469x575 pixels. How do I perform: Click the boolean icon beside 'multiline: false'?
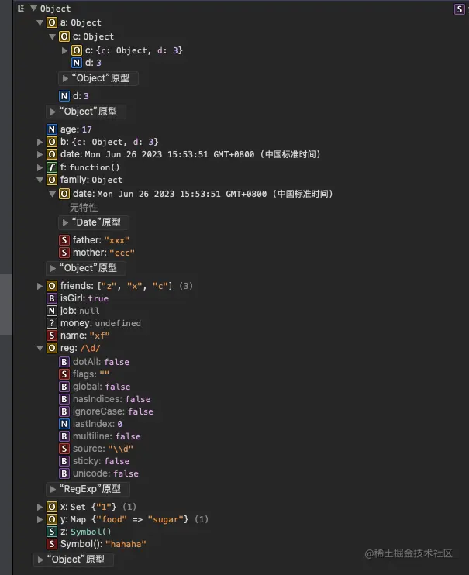(64, 436)
